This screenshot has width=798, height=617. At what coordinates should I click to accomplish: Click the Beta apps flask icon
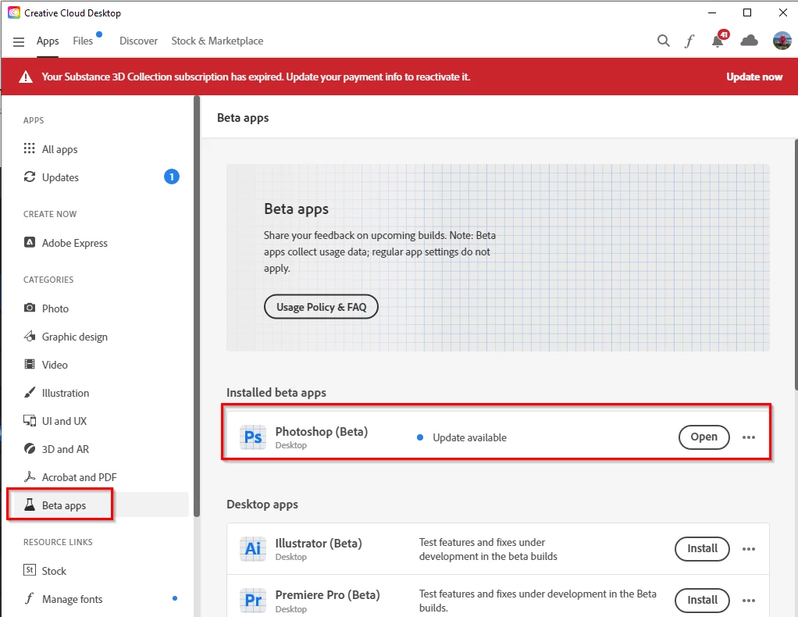tap(30, 505)
